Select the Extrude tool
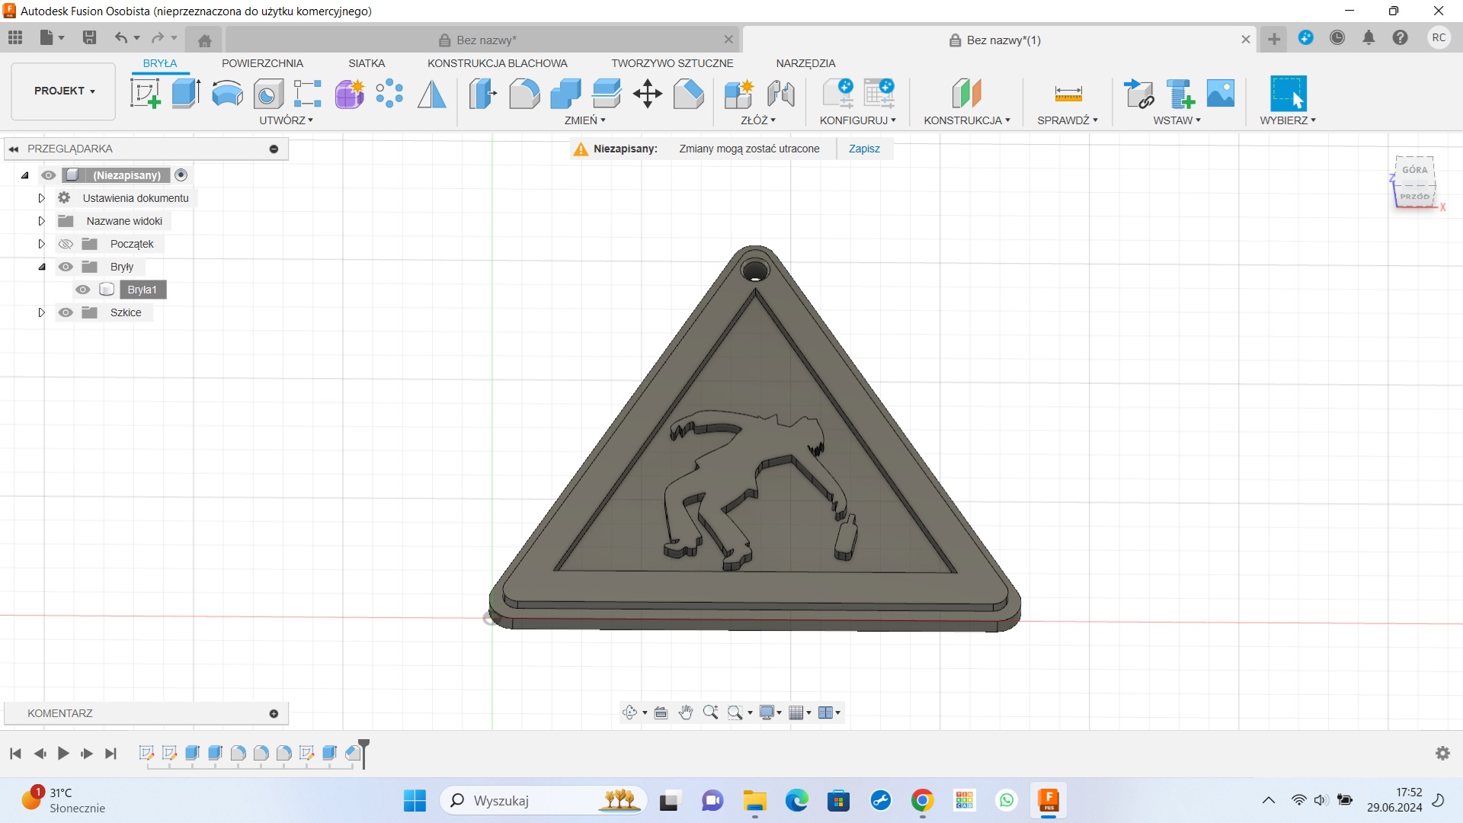This screenshot has width=1463, height=823. (186, 94)
